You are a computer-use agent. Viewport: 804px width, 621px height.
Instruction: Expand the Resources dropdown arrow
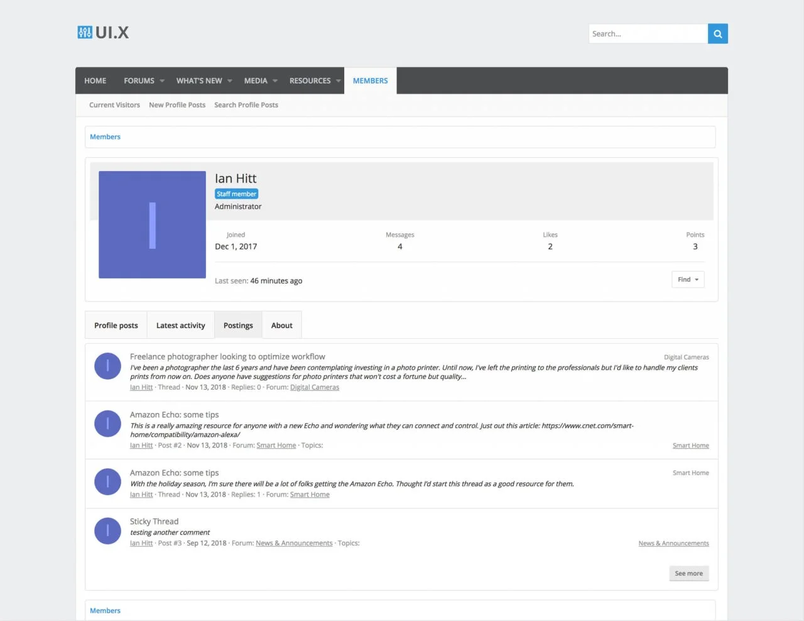click(339, 81)
